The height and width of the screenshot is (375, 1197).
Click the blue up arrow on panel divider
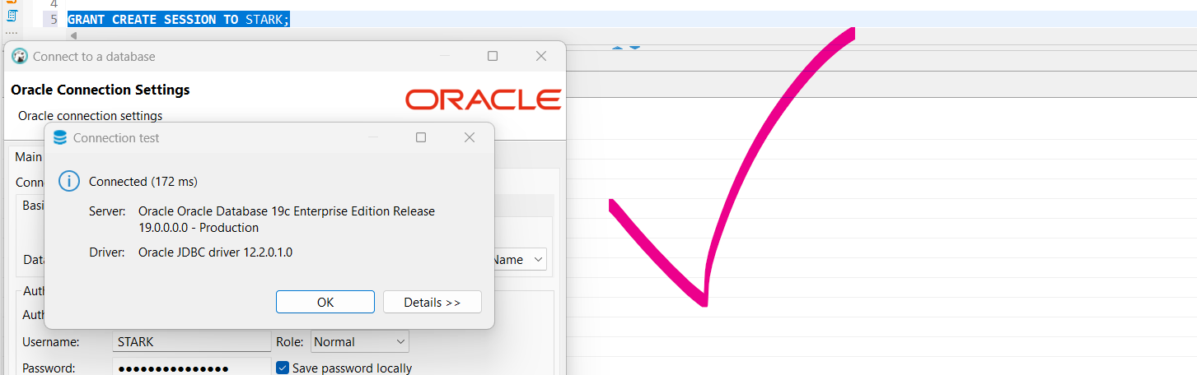click(617, 47)
